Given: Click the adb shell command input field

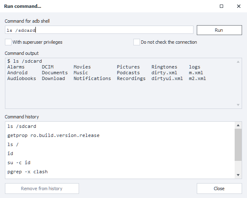Looking at the screenshot, I should (x=99, y=30).
